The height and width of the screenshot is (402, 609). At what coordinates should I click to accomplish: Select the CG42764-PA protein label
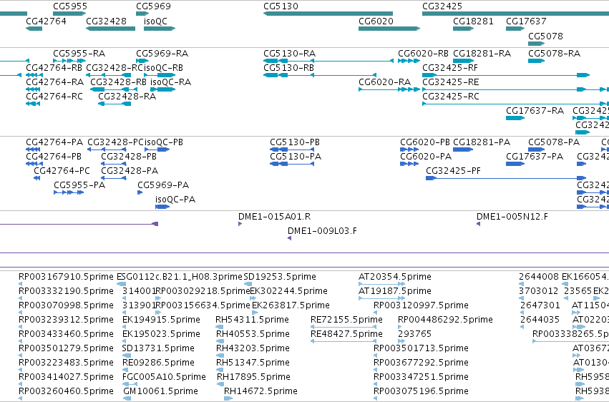[54, 142]
